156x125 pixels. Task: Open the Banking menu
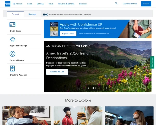point(40,4)
